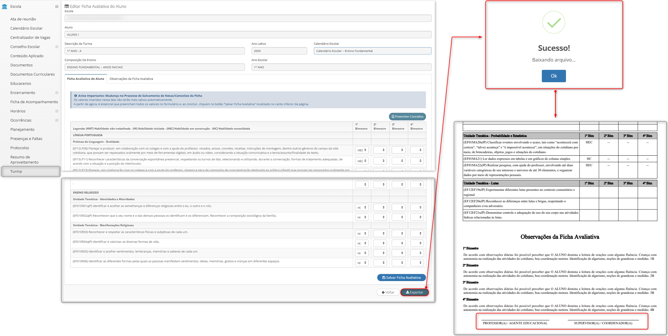Open 3º Bimestre dropdown for EF01ER05
The image size is (668, 336).
(x=398, y=253)
